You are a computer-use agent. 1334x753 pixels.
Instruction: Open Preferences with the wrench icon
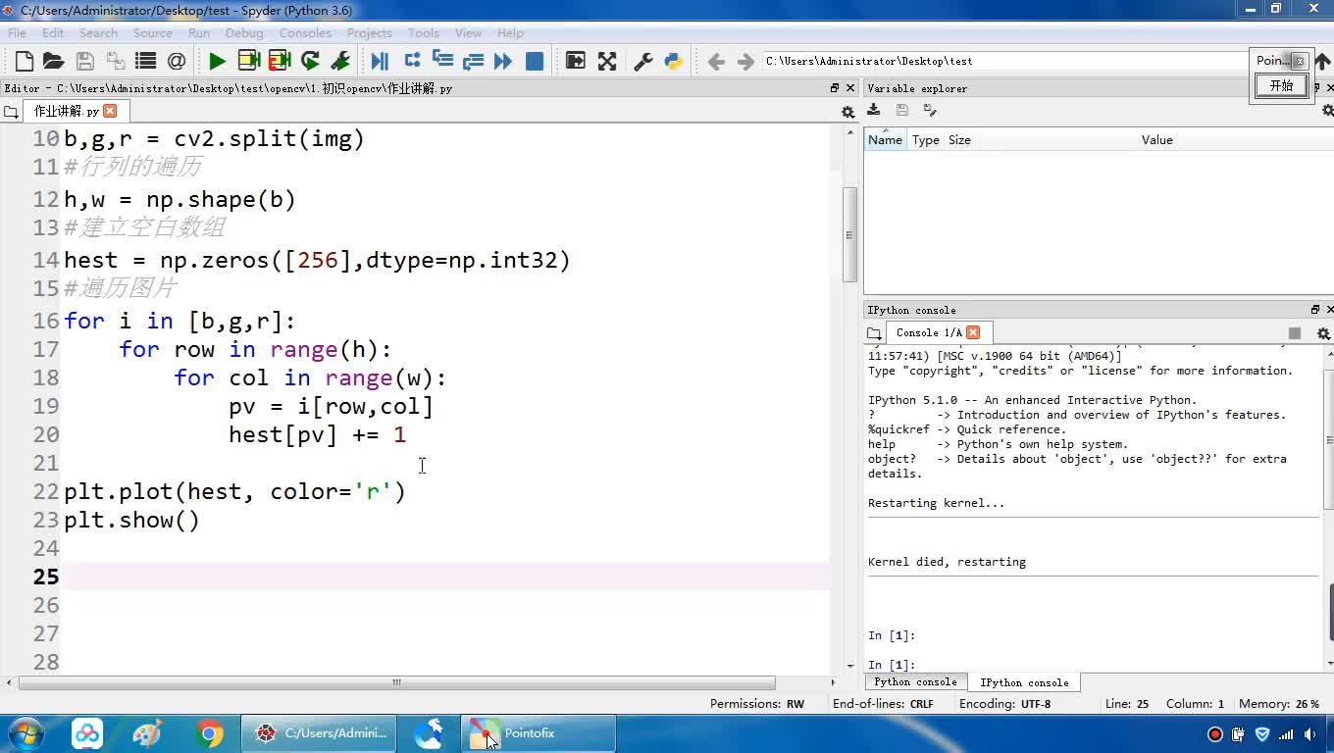[643, 61]
